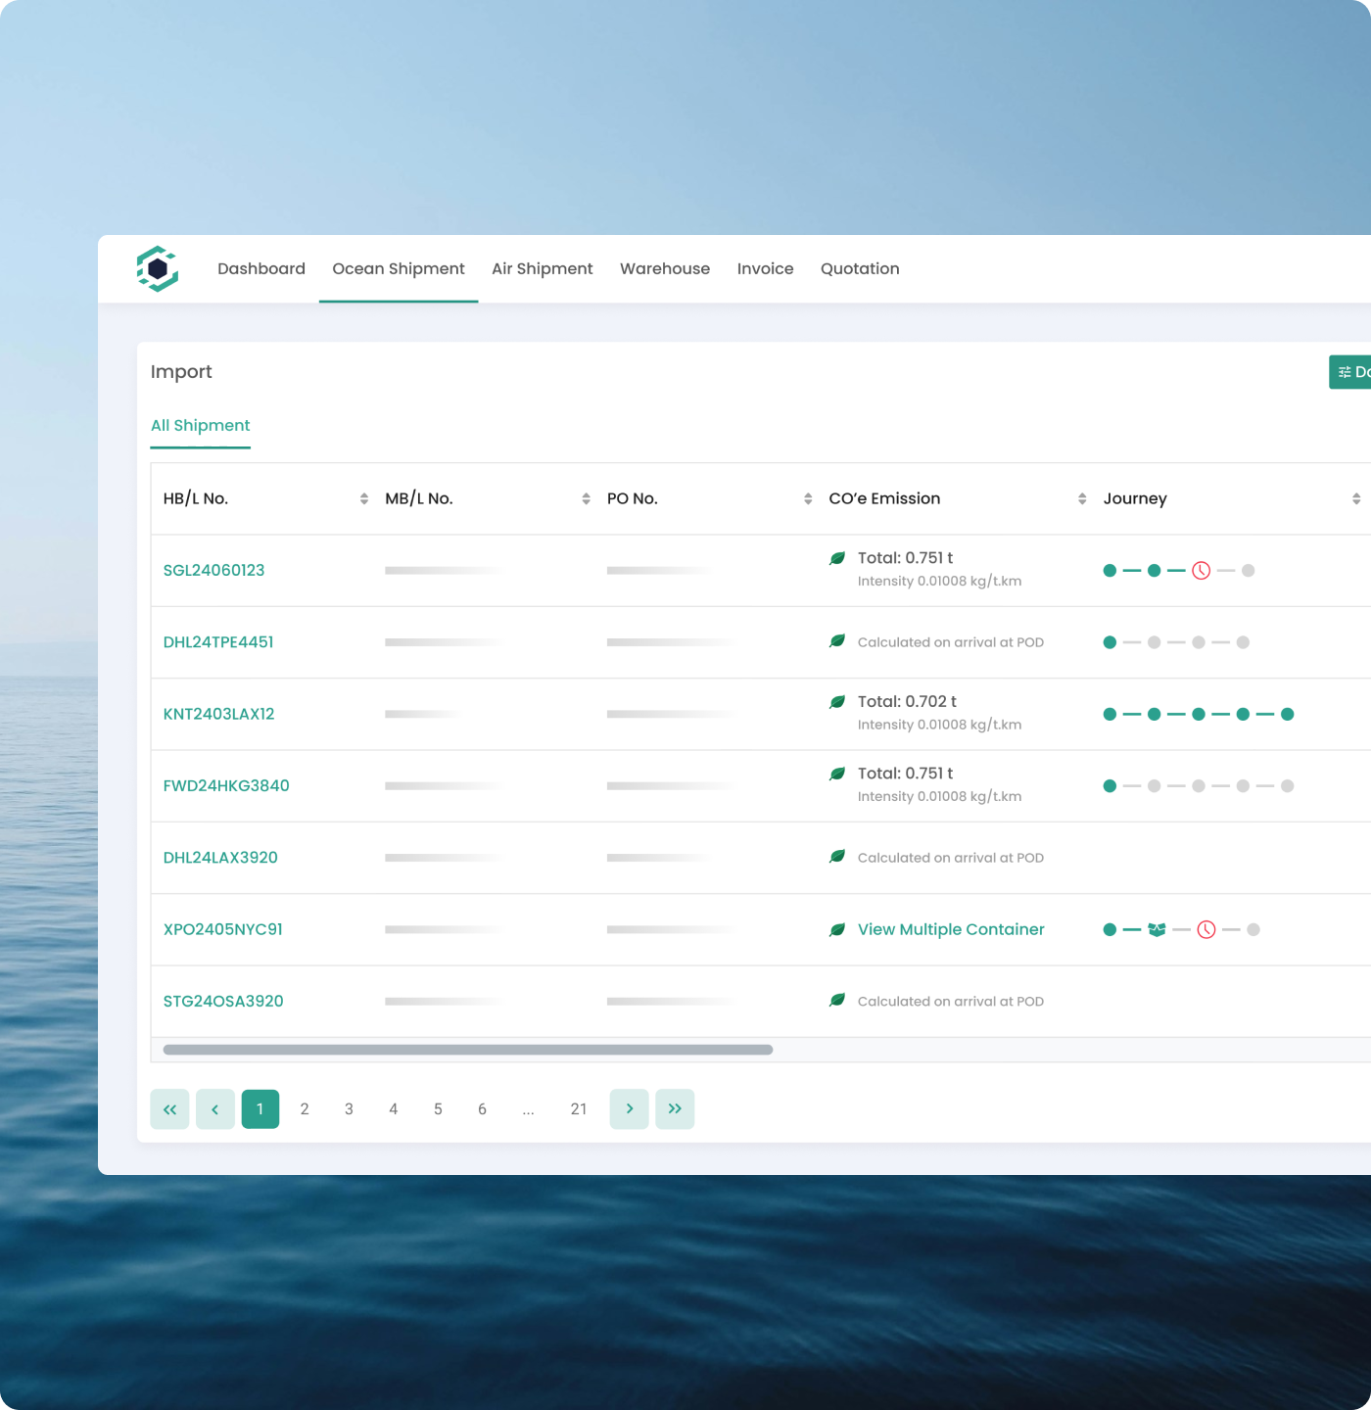Viewport: 1371px width, 1410px height.
Task: Click the next-page arrow icon
Action: [x=629, y=1108]
